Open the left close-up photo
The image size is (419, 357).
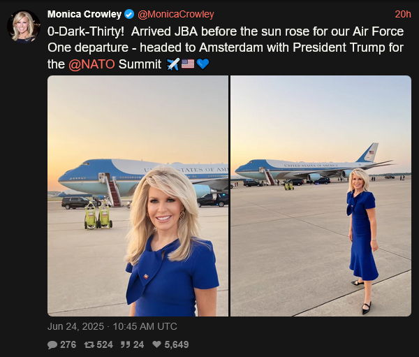click(x=138, y=196)
